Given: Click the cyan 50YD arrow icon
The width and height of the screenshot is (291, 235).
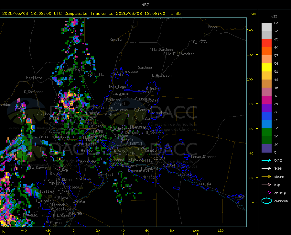Looking at the screenshot, I should click(266, 160).
